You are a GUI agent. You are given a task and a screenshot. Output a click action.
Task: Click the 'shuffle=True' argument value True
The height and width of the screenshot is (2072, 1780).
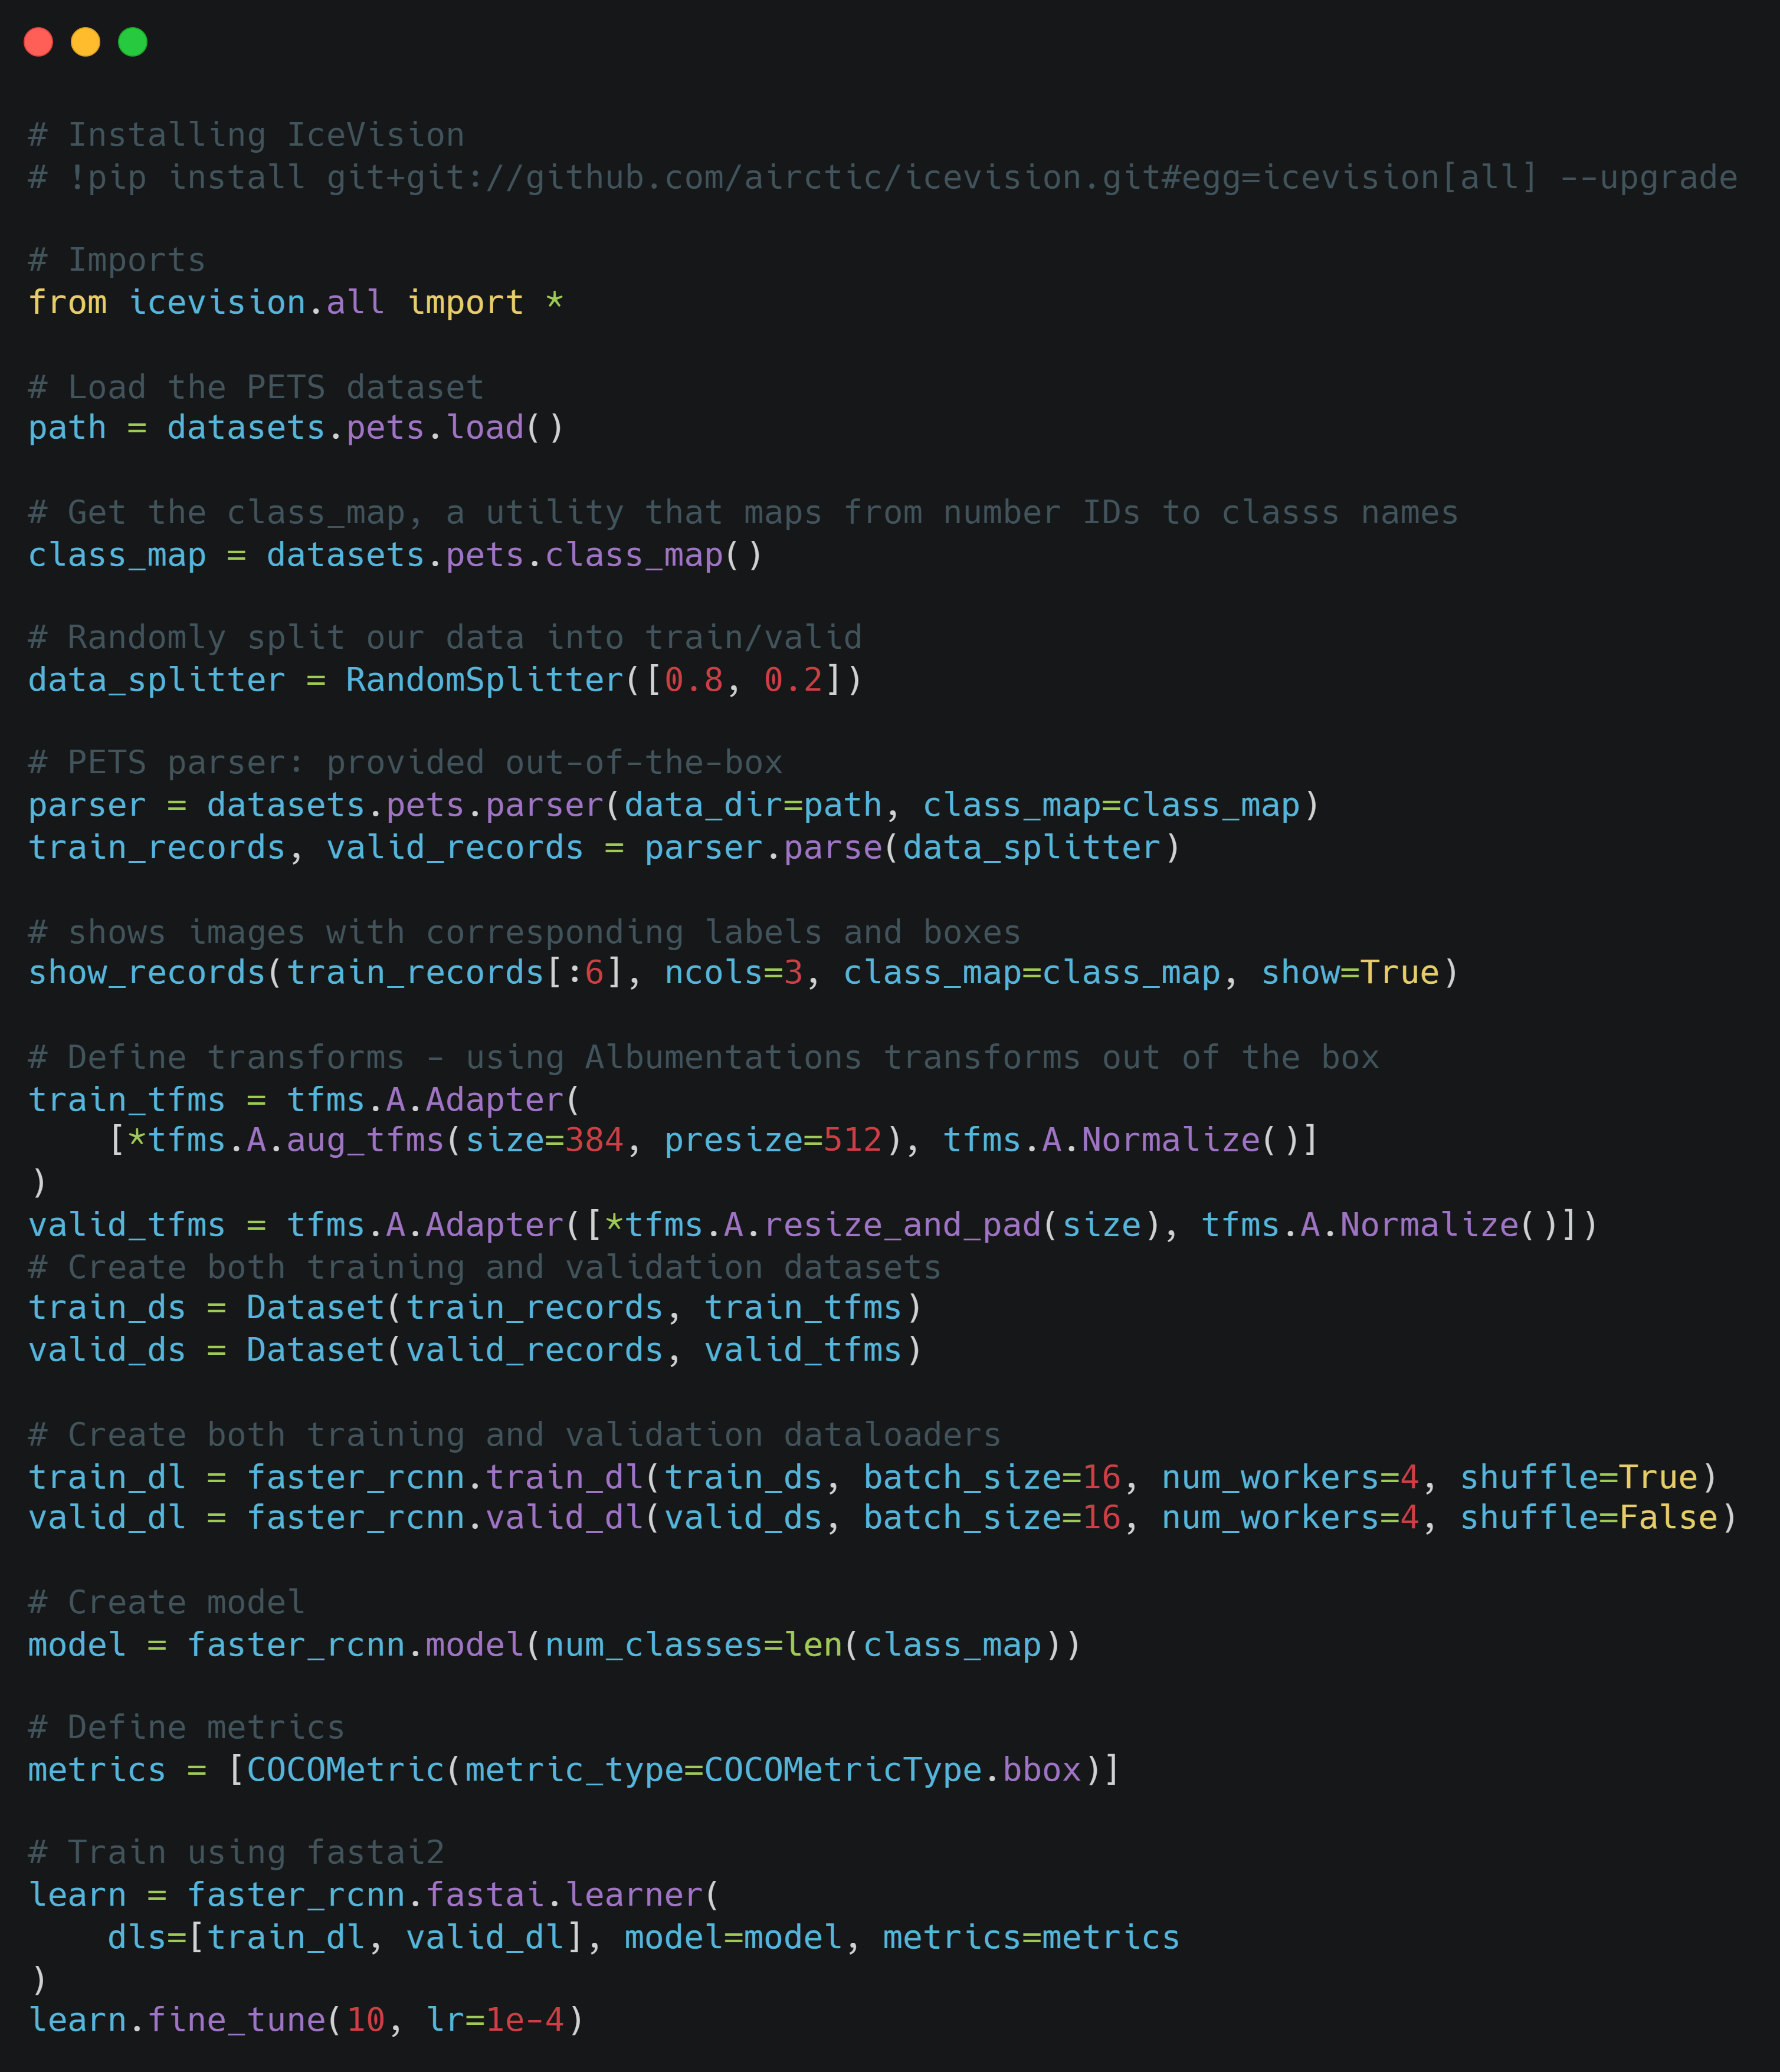1658,1477
